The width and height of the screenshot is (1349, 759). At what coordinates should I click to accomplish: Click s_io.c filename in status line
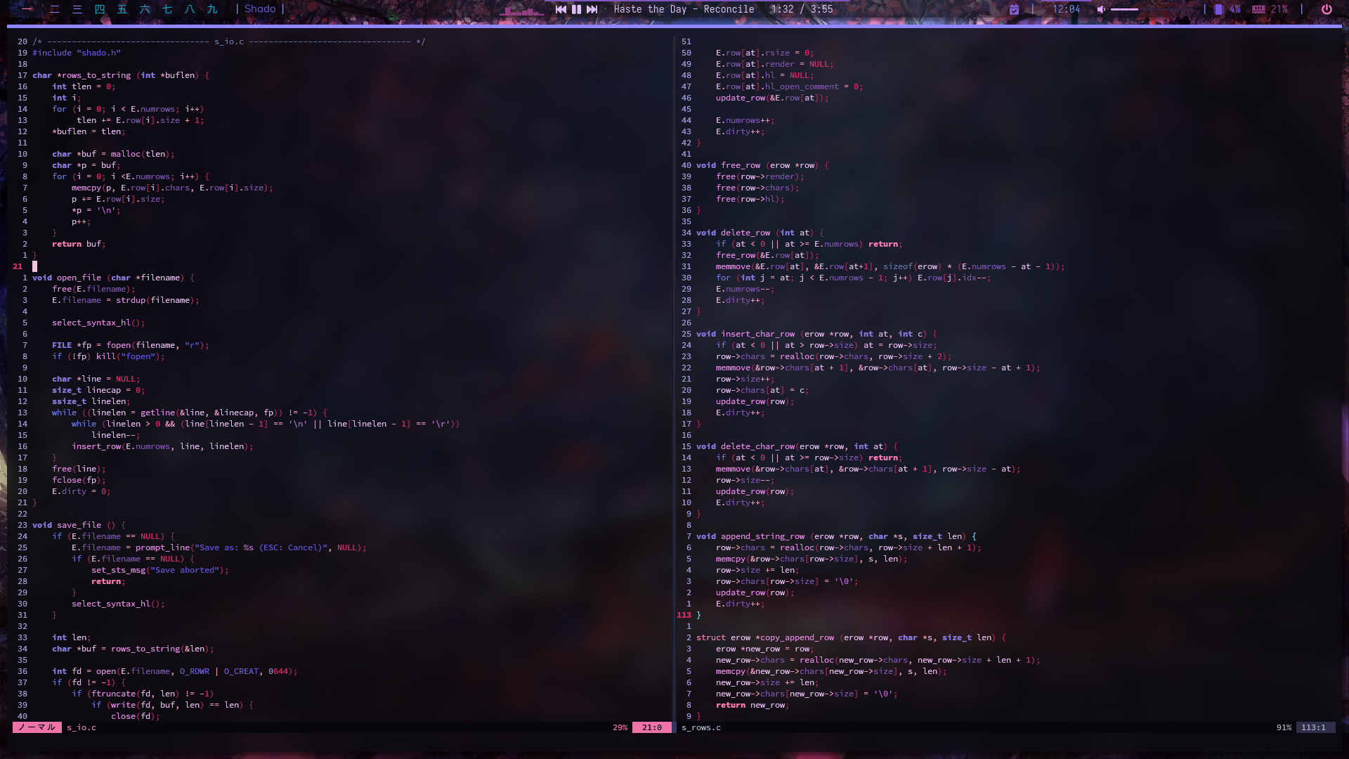(82, 727)
